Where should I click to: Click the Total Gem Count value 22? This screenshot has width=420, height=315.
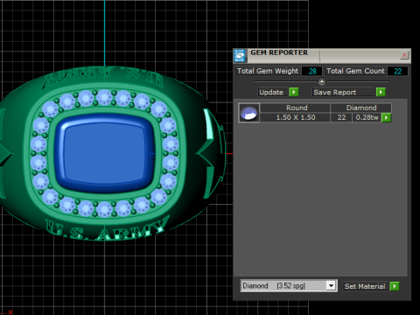tap(397, 71)
